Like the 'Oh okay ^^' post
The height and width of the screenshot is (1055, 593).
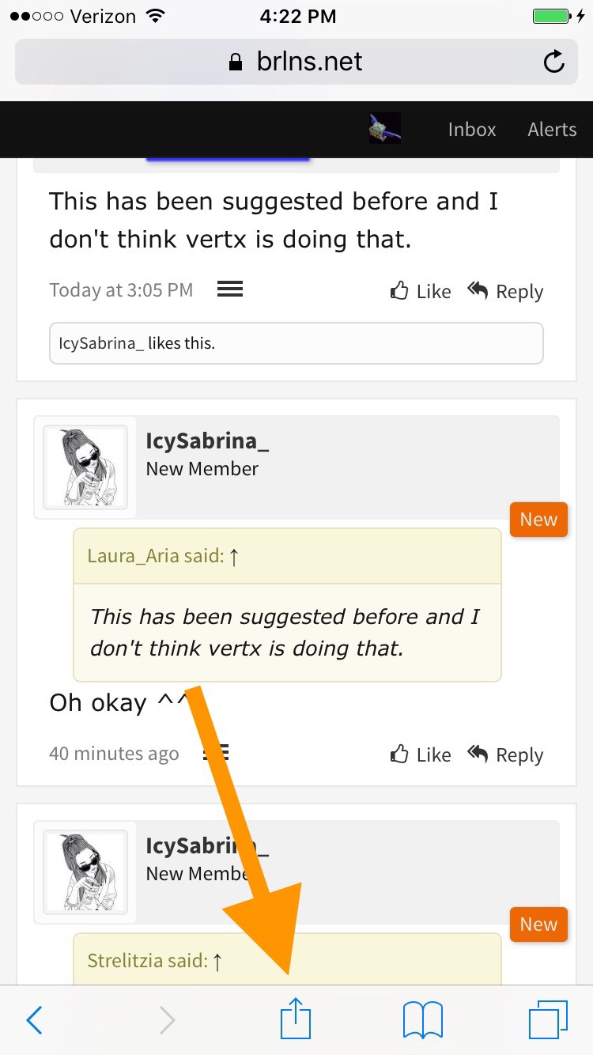pos(421,754)
